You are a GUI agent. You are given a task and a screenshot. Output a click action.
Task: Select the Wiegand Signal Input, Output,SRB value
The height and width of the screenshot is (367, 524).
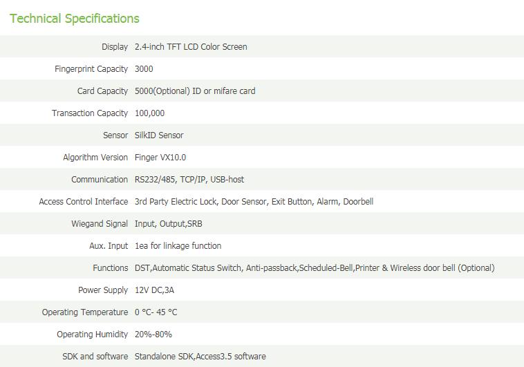click(169, 224)
